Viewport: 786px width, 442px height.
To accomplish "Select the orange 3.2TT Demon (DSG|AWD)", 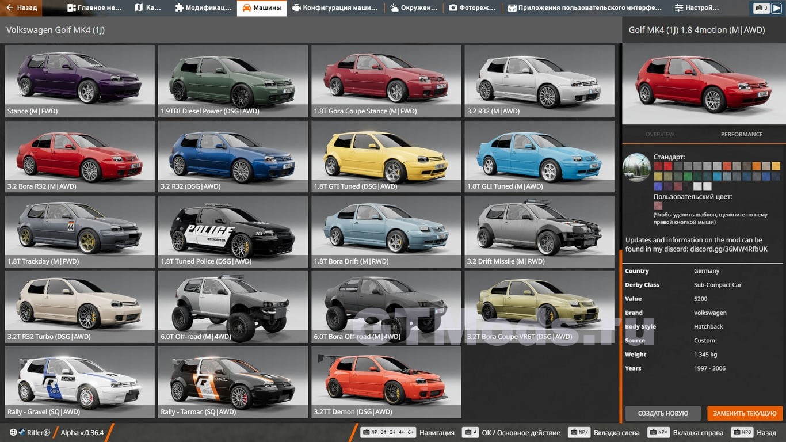I will [x=387, y=382].
